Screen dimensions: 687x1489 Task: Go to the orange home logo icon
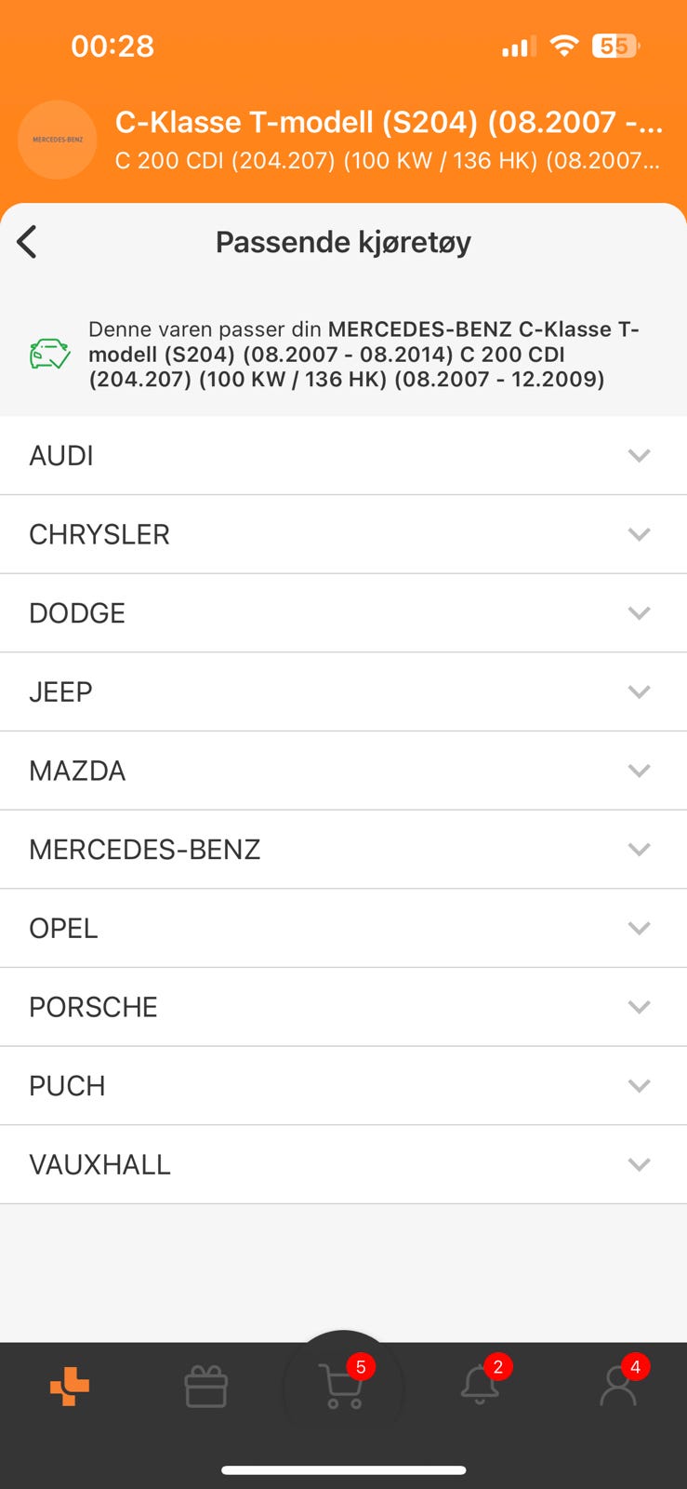(x=70, y=1387)
